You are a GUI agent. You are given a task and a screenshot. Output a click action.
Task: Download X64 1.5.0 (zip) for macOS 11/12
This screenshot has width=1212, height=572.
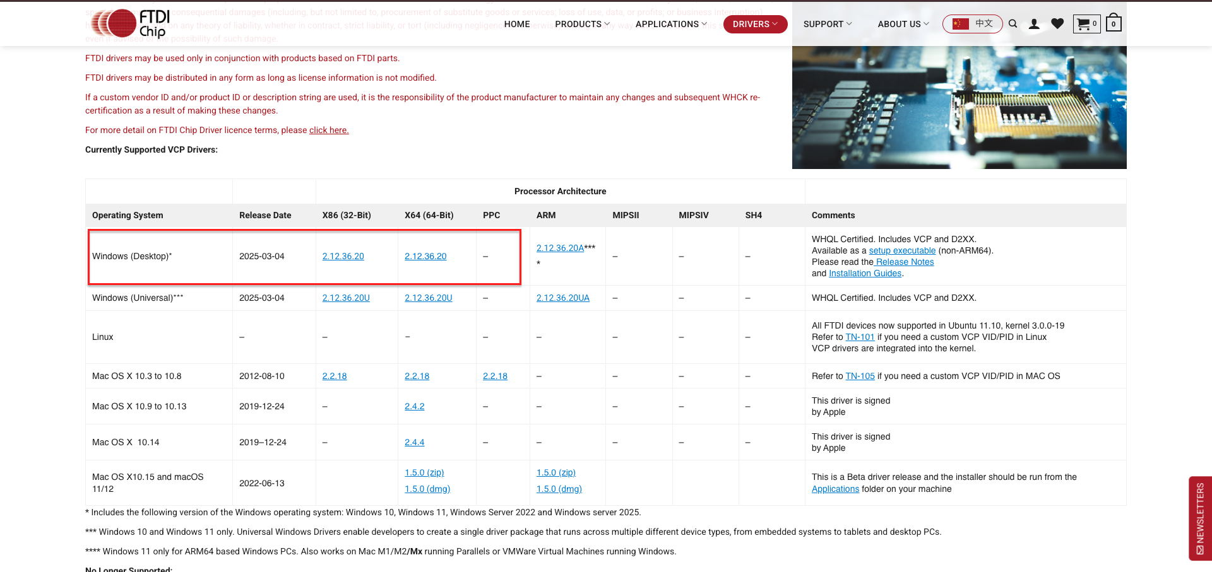pos(424,472)
